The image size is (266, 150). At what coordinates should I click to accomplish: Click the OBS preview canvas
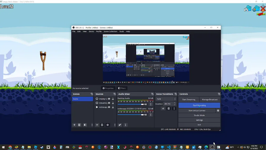point(146,59)
